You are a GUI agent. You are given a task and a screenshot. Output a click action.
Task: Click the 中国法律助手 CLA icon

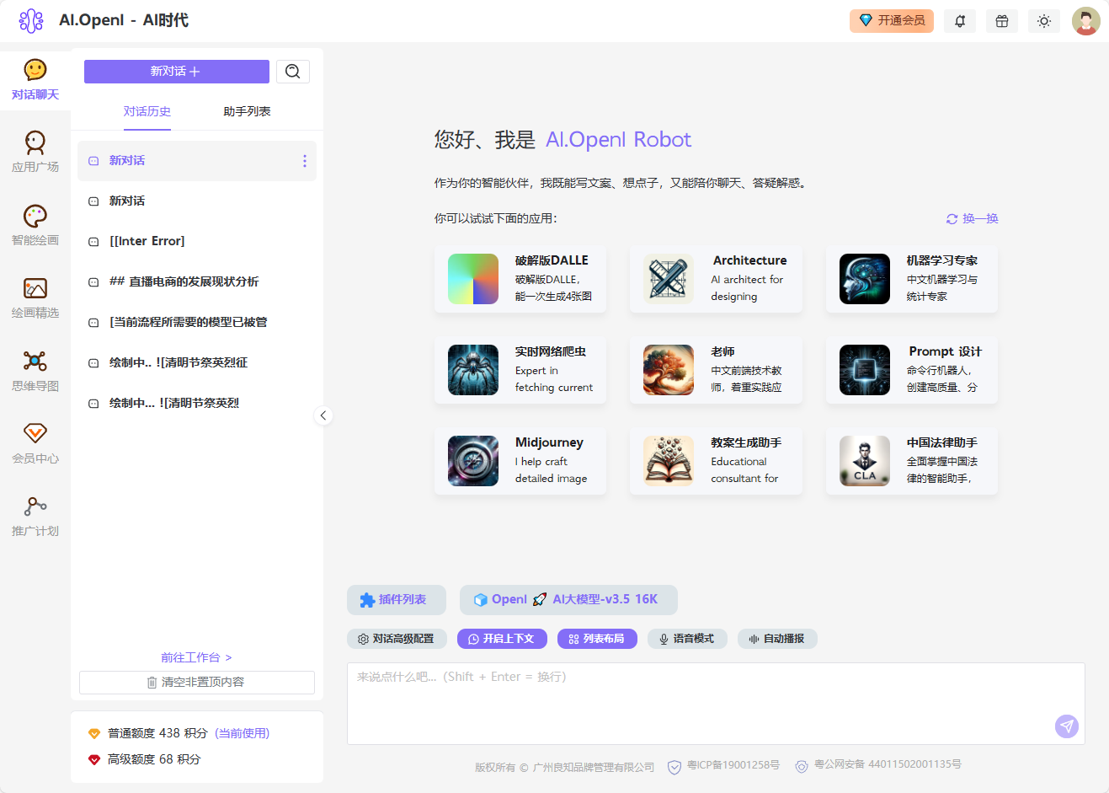point(865,461)
